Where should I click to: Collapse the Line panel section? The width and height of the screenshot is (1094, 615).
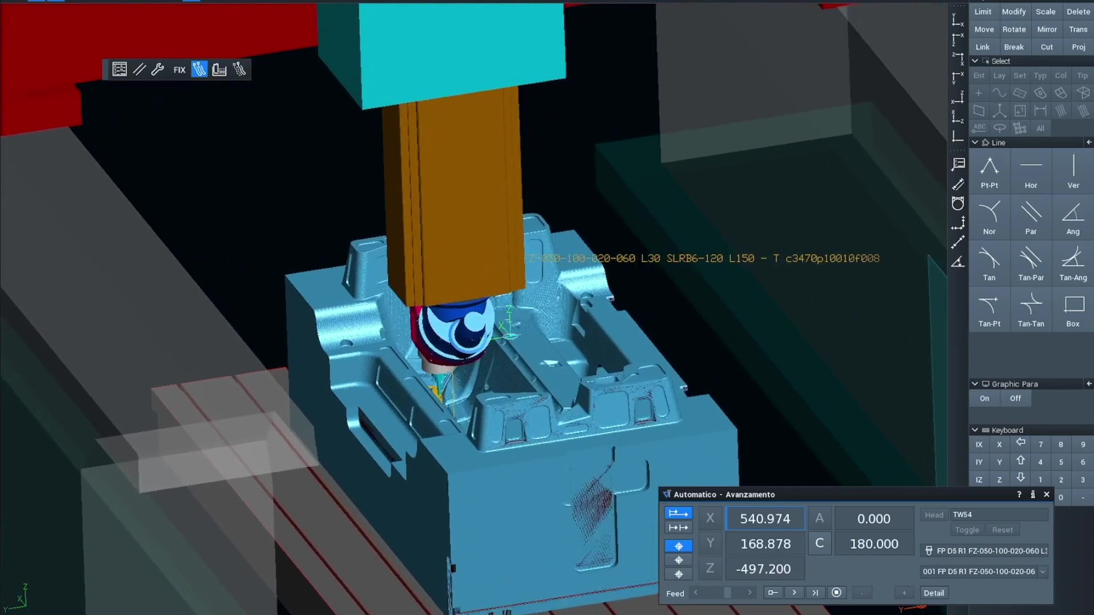975,142
